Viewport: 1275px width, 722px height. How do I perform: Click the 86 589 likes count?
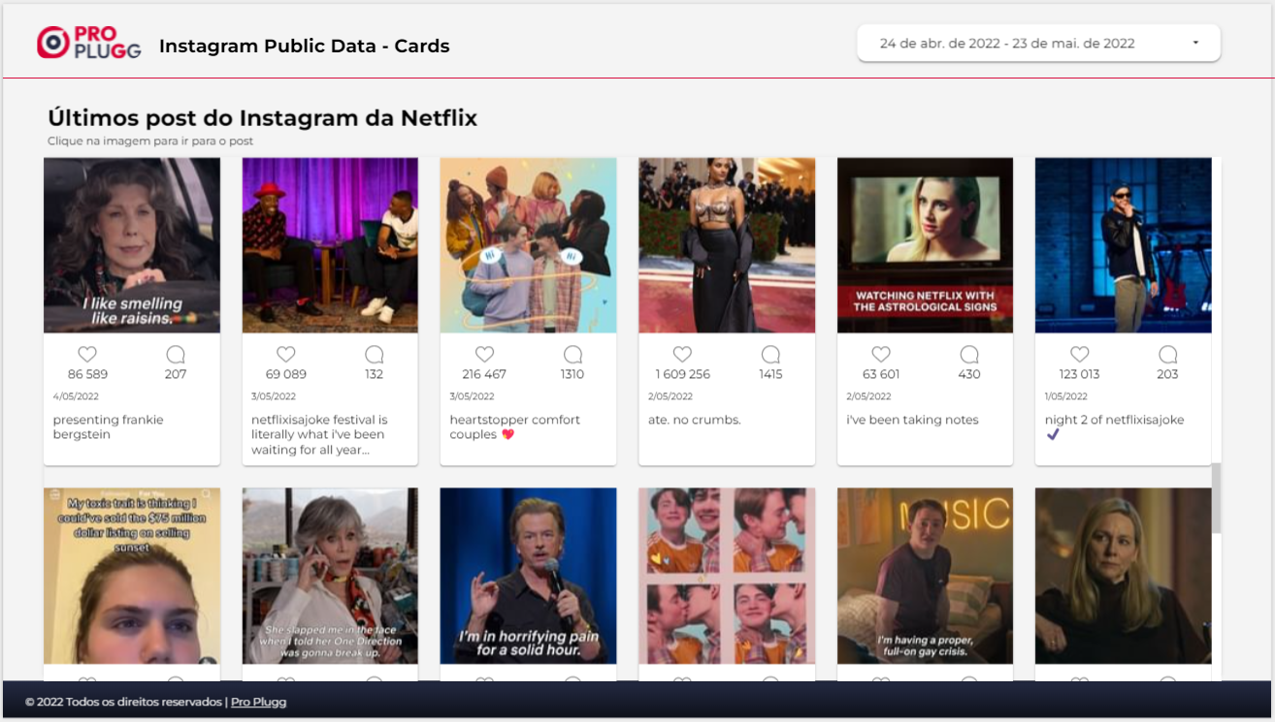[87, 374]
